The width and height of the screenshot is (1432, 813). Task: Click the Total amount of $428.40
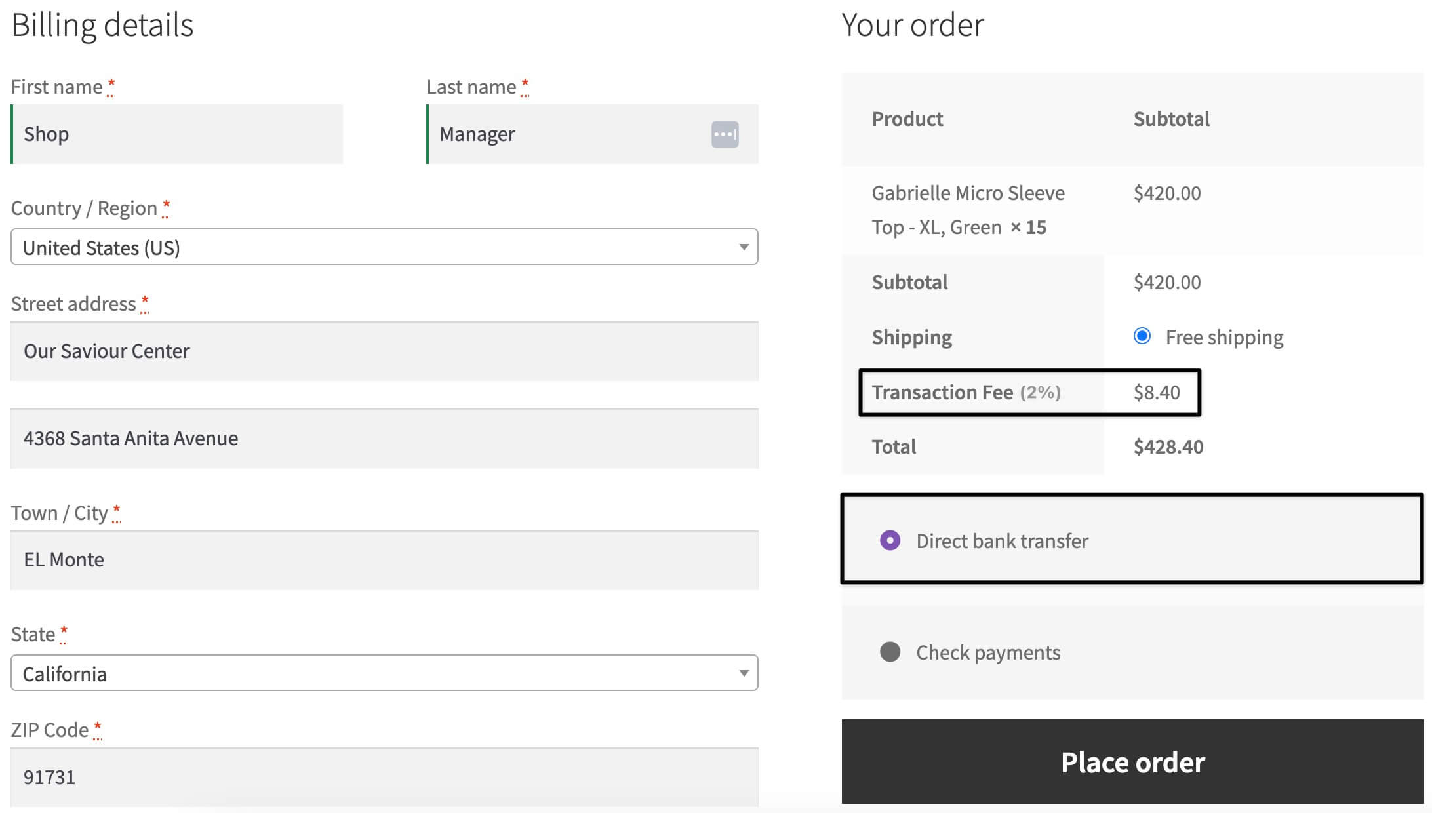pos(1168,446)
